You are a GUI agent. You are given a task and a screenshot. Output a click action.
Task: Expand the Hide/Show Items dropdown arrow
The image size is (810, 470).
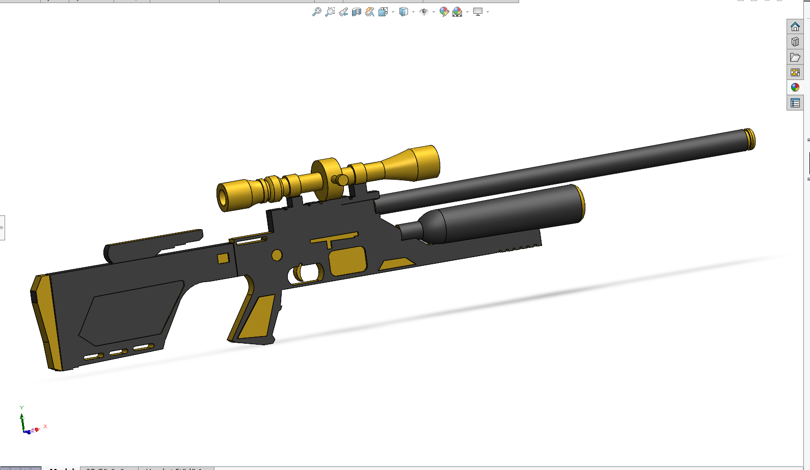coord(434,12)
